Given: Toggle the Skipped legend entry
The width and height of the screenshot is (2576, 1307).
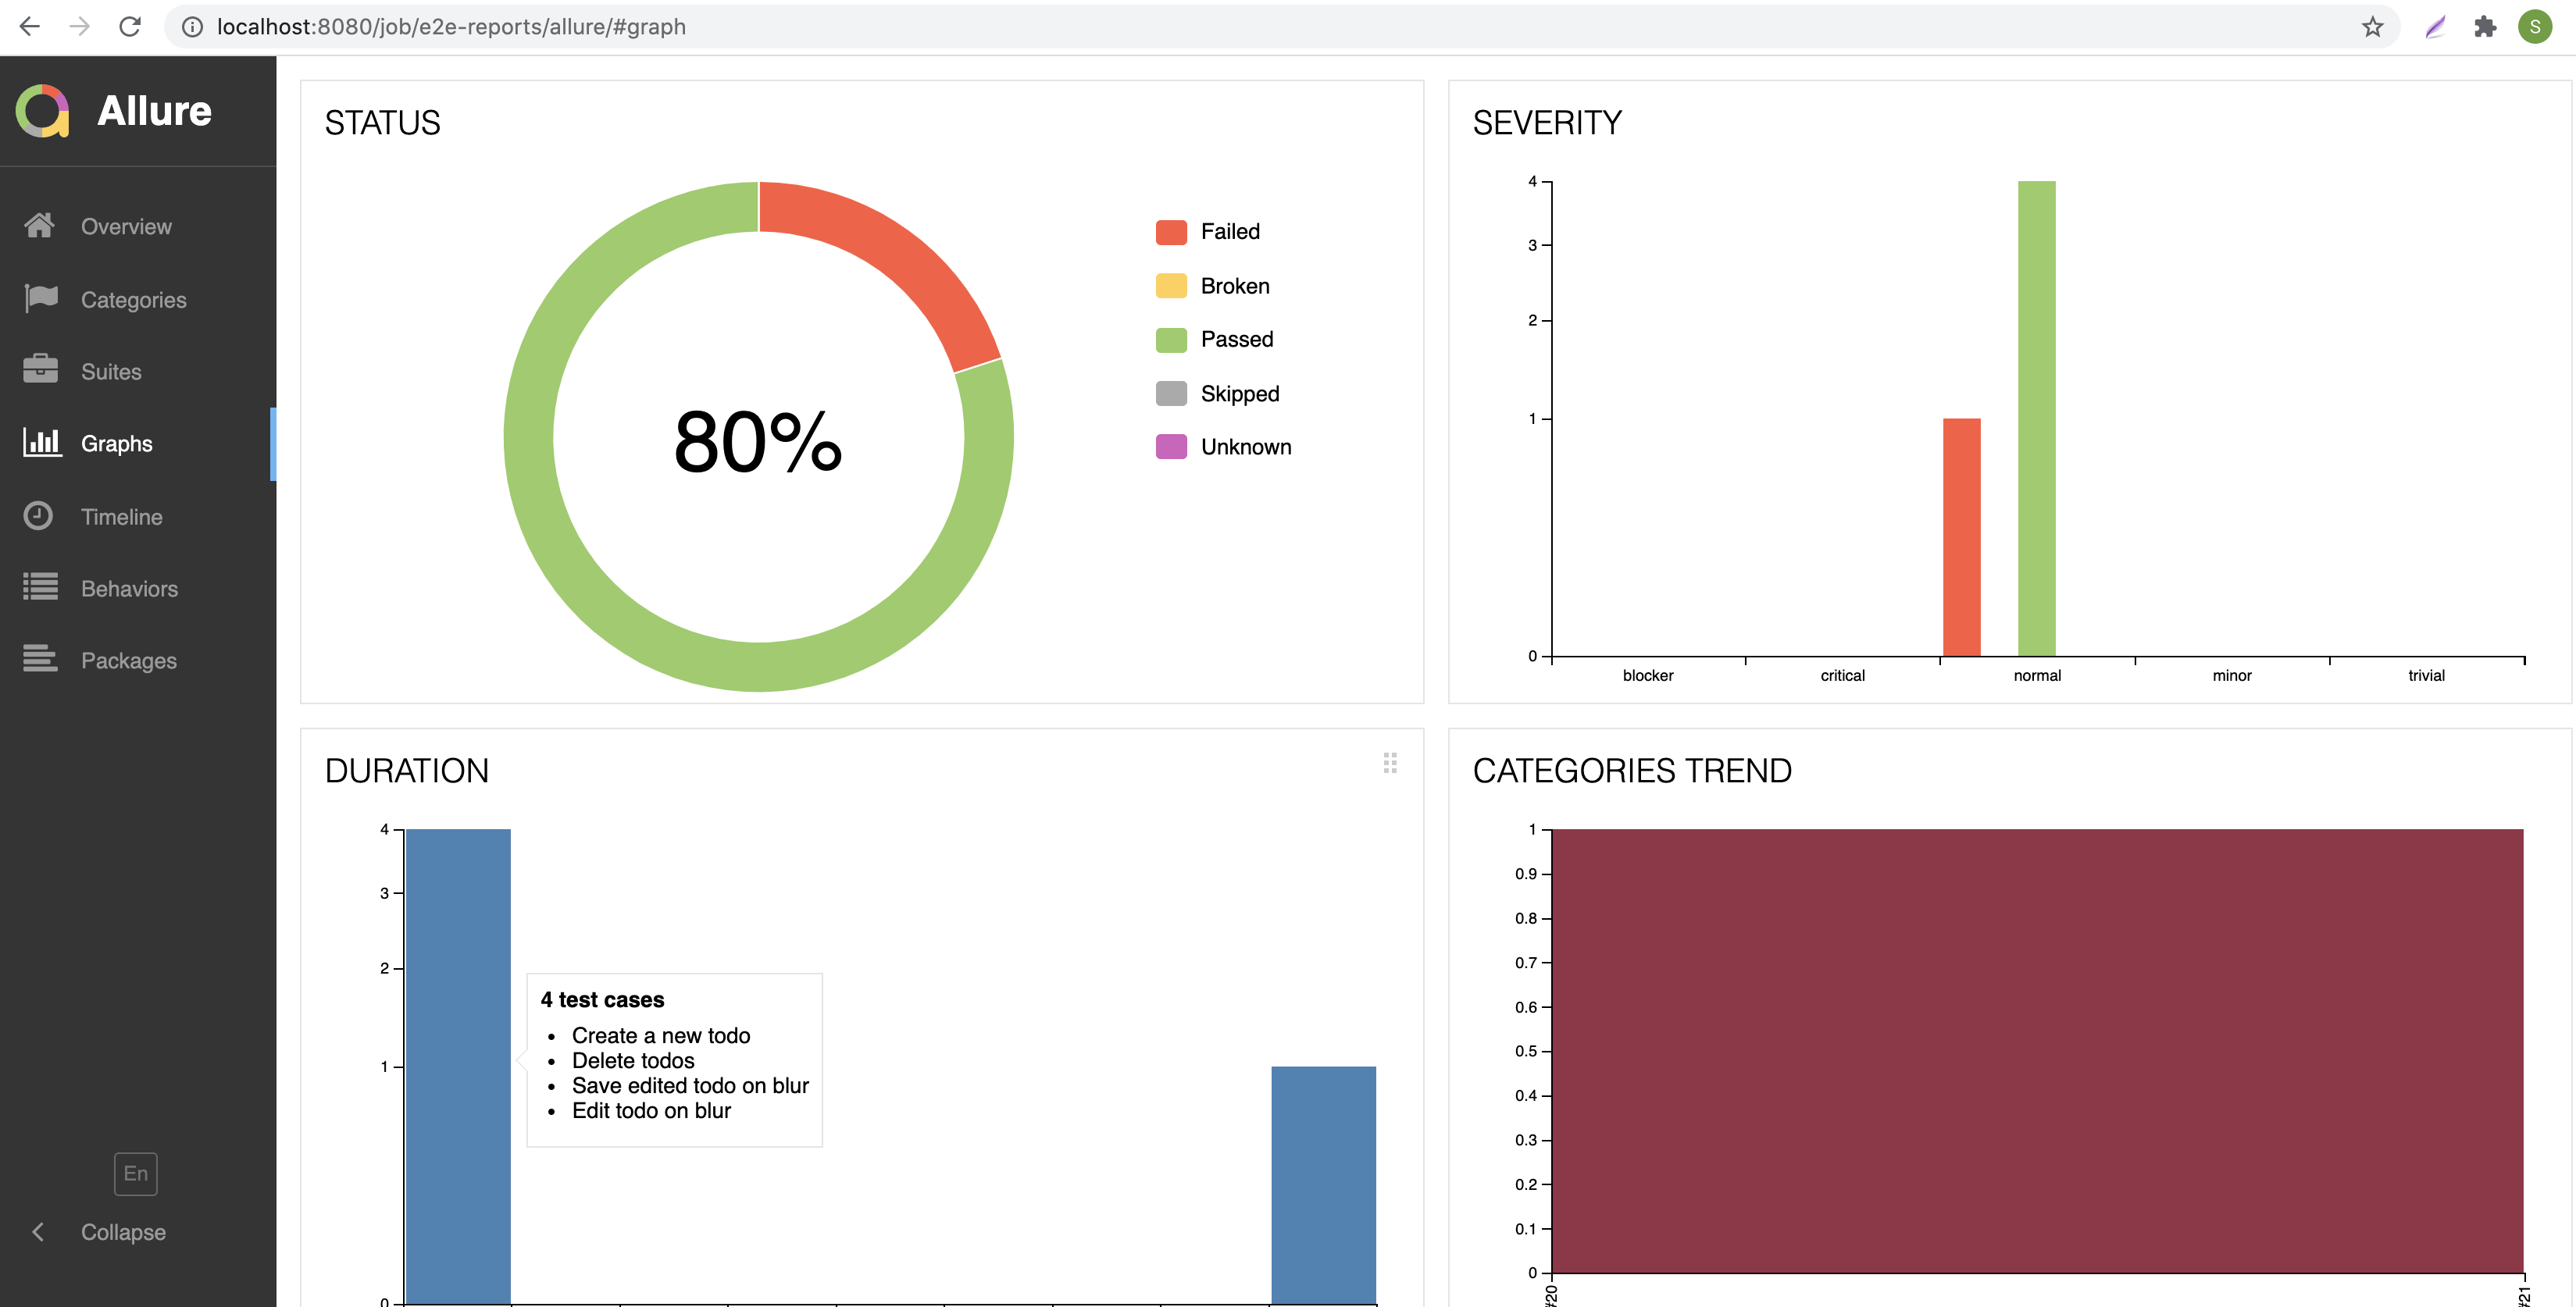Looking at the screenshot, I should [1239, 394].
